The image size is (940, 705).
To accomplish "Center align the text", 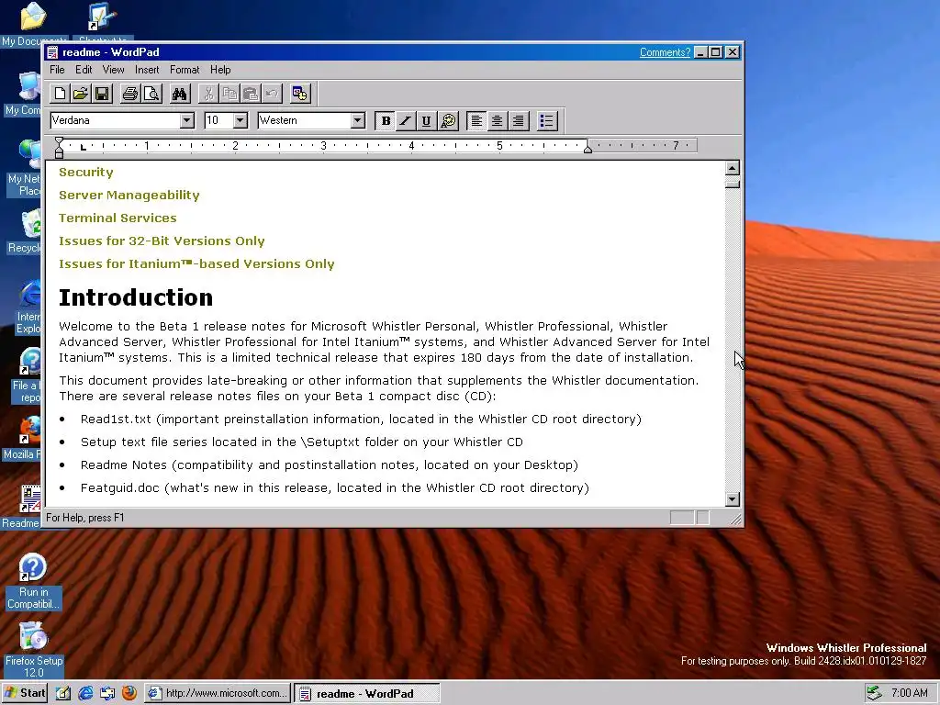I will [x=497, y=121].
